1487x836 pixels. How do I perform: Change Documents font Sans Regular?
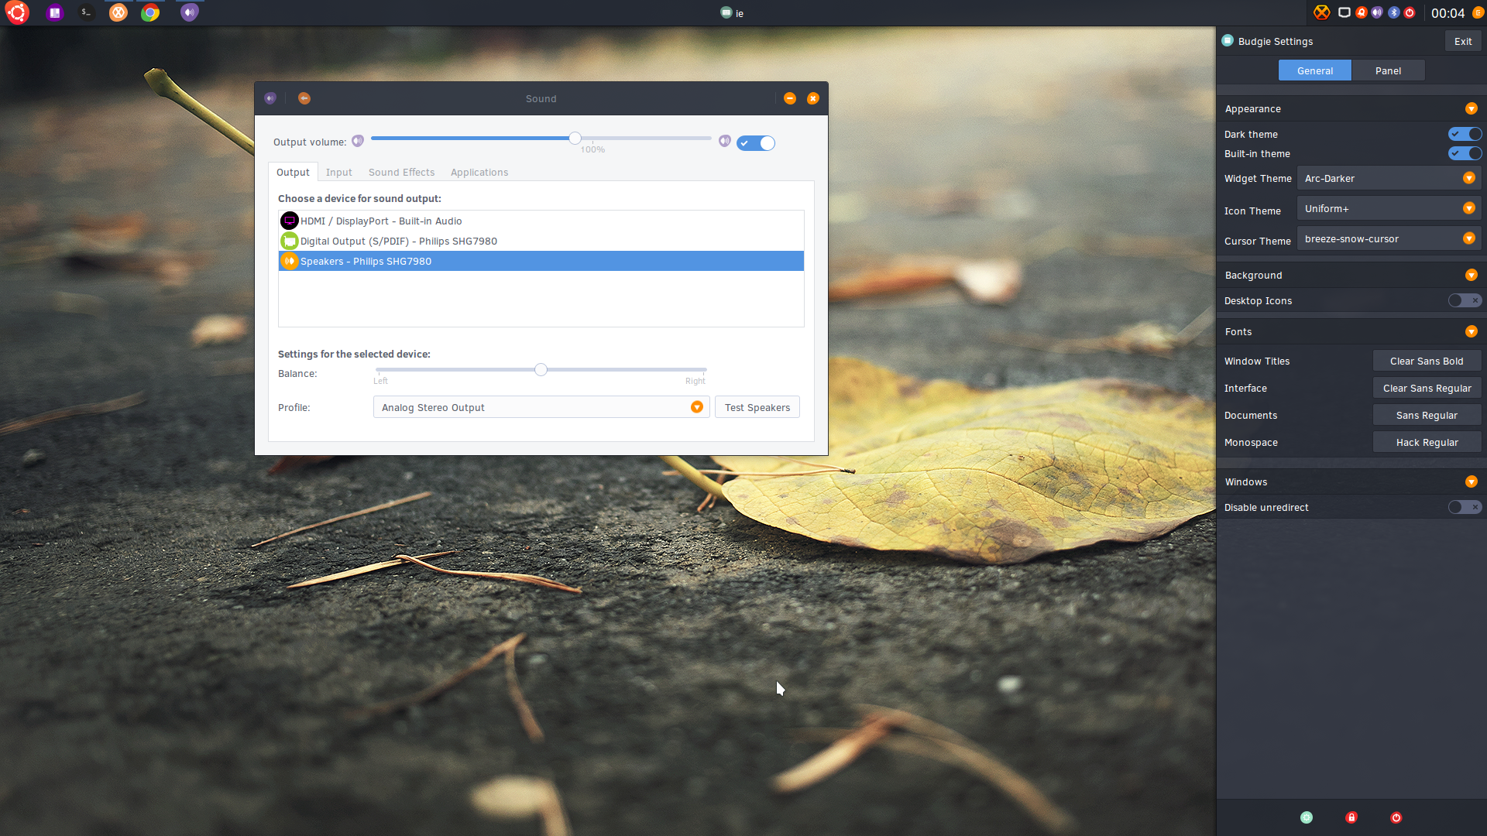click(x=1427, y=415)
